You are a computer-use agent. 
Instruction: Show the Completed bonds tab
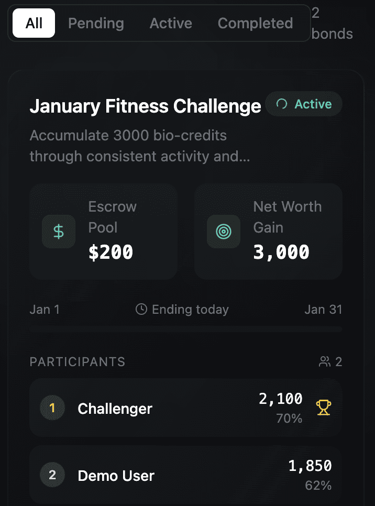click(x=255, y=23)
